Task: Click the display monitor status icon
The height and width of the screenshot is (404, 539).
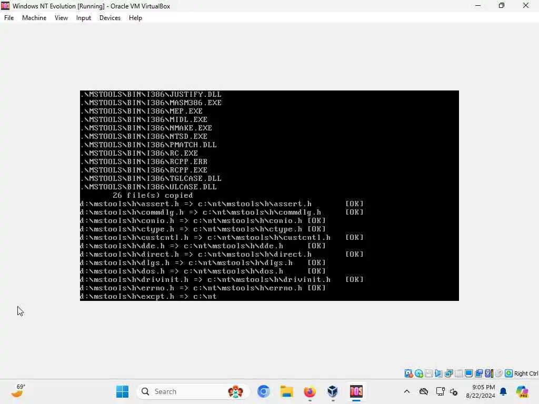Action: point(468,373)
